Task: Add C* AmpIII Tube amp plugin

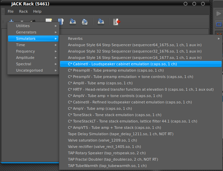Action: [141, 83]
